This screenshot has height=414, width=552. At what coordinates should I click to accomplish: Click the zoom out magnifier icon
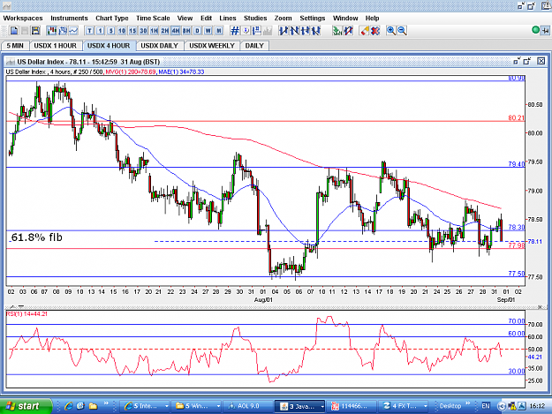point(402,31)
